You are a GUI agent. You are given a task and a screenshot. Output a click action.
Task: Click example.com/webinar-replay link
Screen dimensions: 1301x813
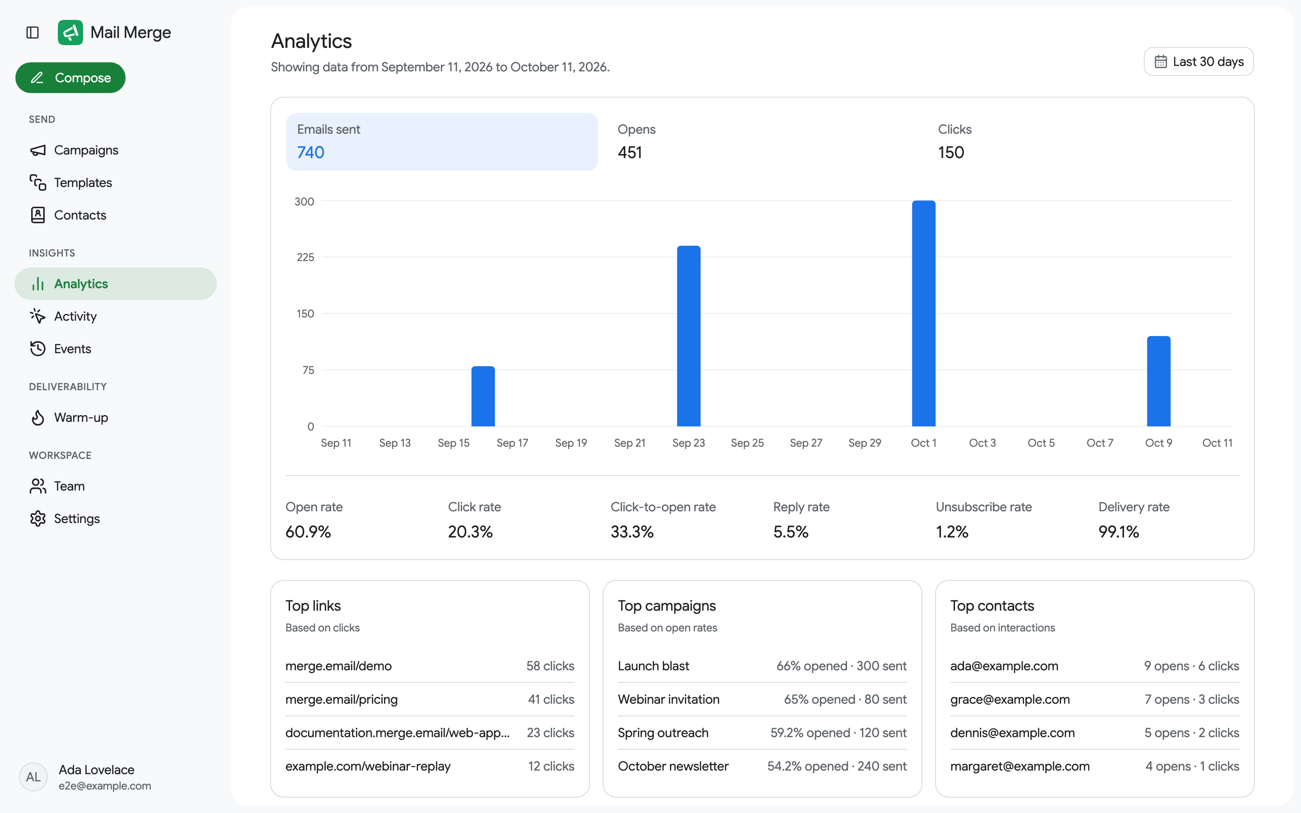(368, 766)
